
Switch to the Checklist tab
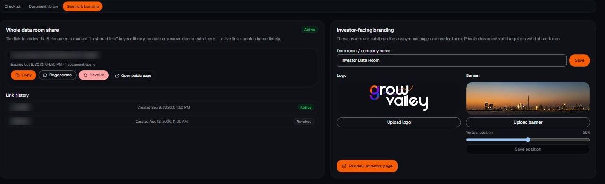click(x=12, y=7)
